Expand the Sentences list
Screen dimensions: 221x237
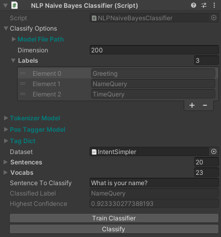pyautogui.click(x=6, y=162)
